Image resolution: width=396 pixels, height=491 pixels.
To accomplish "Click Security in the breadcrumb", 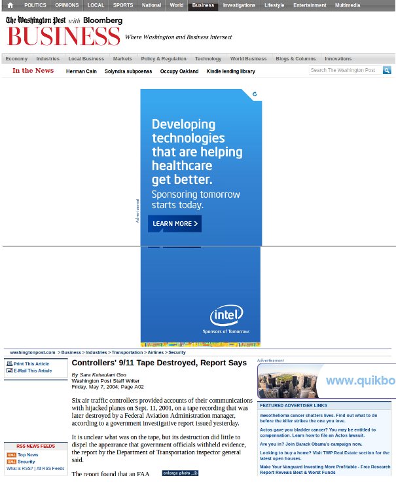I will pos(177,352).
